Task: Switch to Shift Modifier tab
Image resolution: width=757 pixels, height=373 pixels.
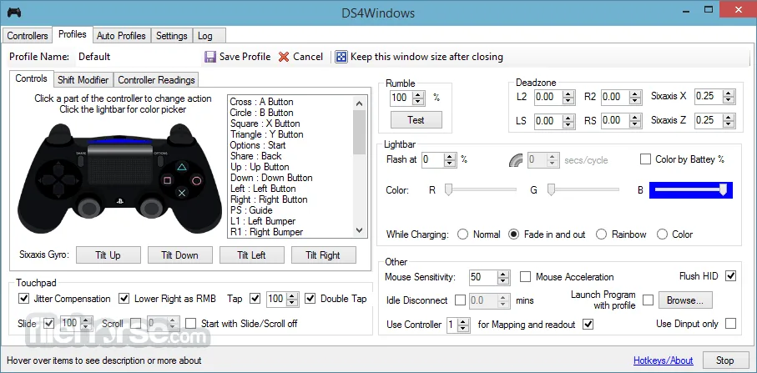Action: pos(83,80)
